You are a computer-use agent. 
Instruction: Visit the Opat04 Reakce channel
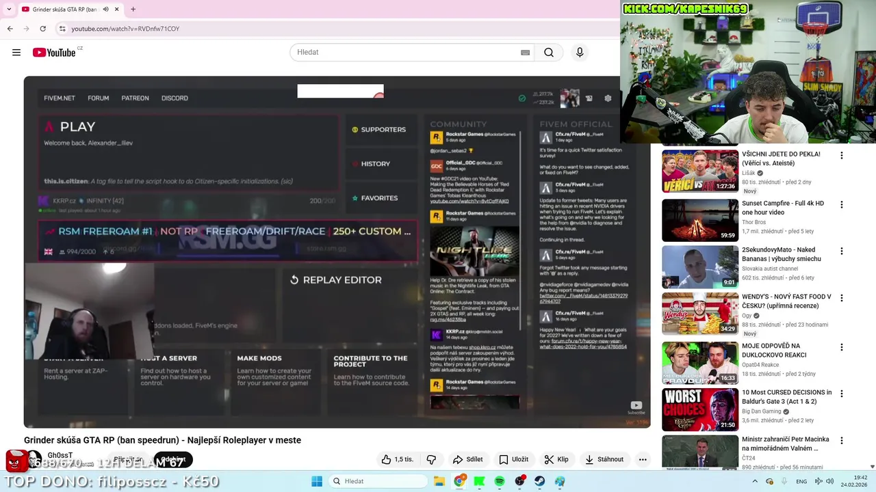tap(760, 365)
